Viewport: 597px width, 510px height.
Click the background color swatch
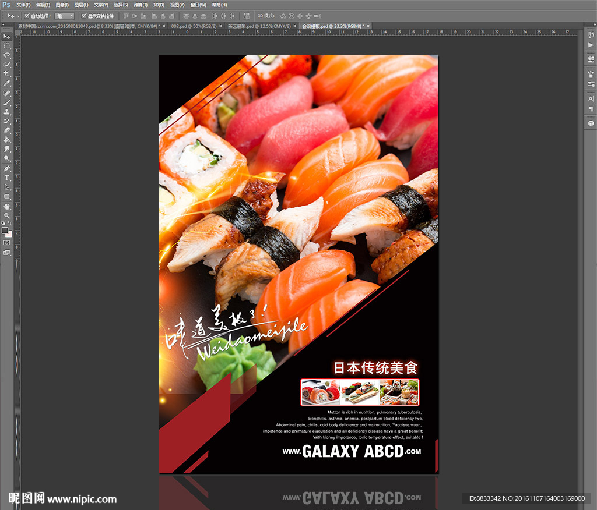[9, 234]
